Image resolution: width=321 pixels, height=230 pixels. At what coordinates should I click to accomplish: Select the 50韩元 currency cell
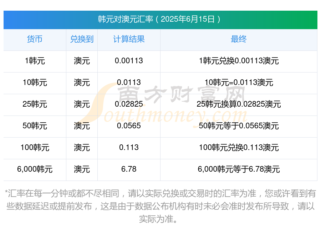[x=35, y=126]
